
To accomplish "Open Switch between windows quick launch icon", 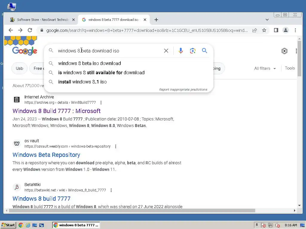I will 41,225.
